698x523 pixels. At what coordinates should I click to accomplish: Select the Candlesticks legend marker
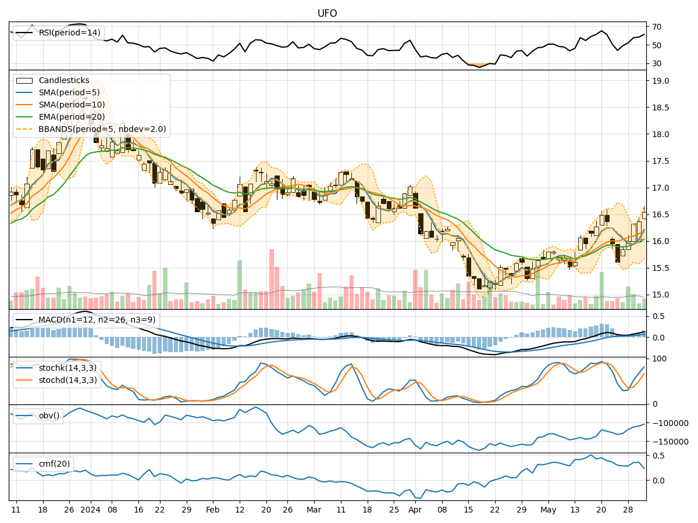point(26,80)
